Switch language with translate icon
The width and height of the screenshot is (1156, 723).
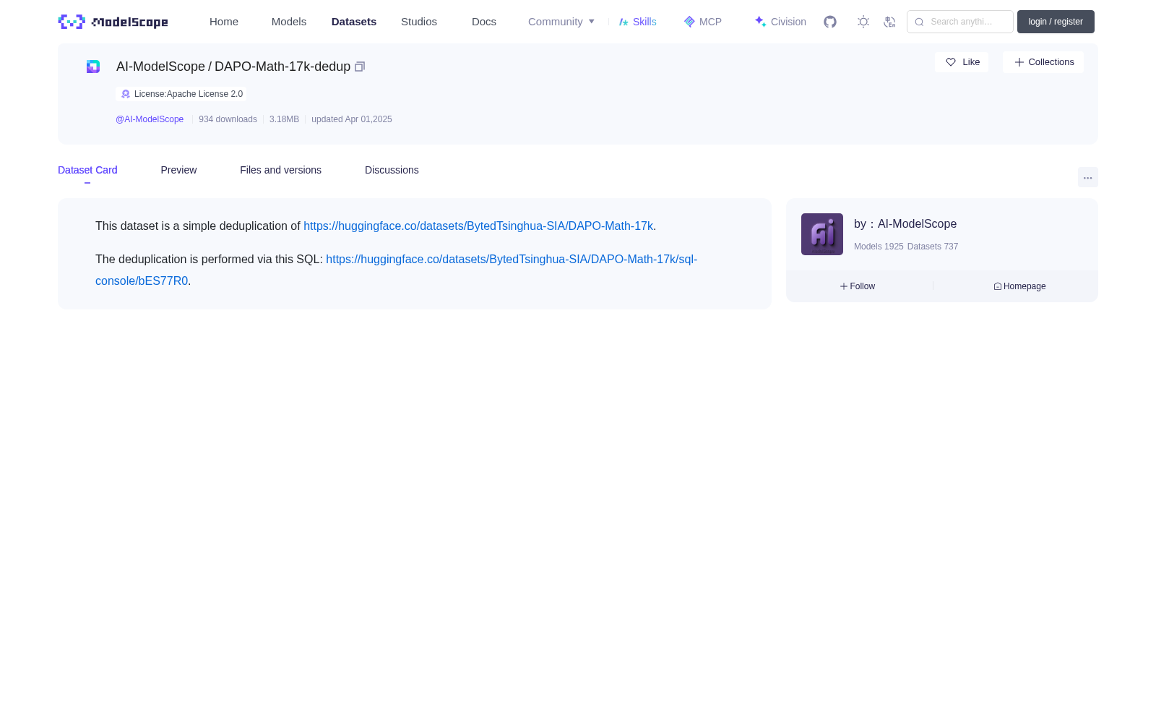pyautogui.click(x=890, y=22)
